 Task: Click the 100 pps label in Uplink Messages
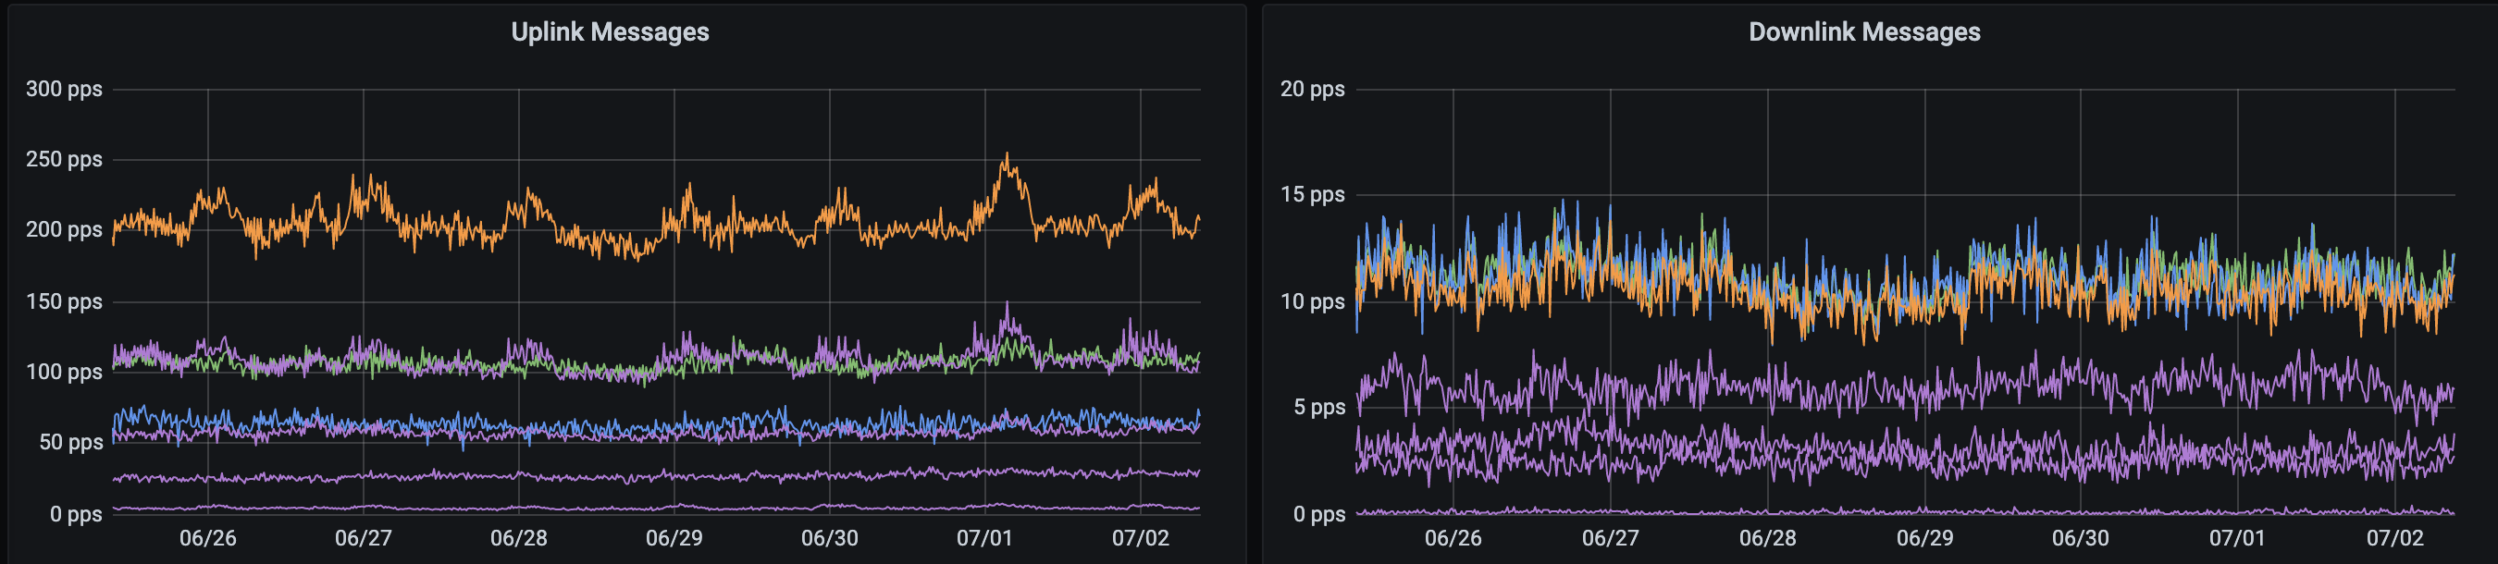tap(64, 372)
